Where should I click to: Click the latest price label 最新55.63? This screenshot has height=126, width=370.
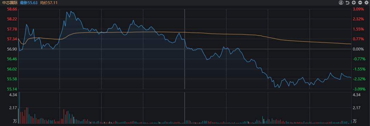tap(29, 3)
